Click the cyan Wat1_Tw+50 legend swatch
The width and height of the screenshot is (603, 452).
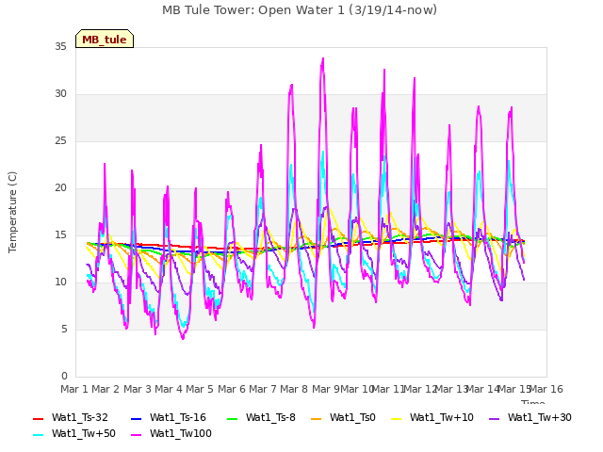[x=39, y=435]
